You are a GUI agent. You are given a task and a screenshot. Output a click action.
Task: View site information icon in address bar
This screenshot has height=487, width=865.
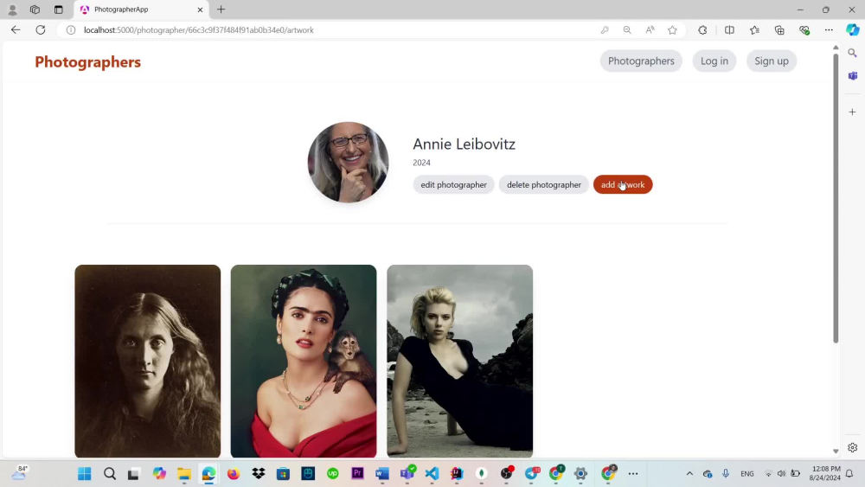(x=71, y=29)
